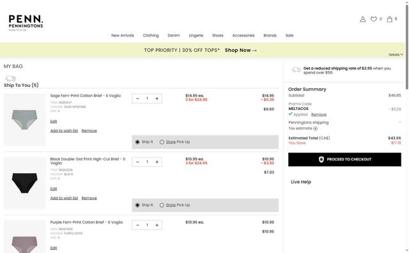Image resolution: width=409 pixels, height=253 pixels.
Task: Increase quantity of Black Double-Dot Print Brief
Action: 157,162
